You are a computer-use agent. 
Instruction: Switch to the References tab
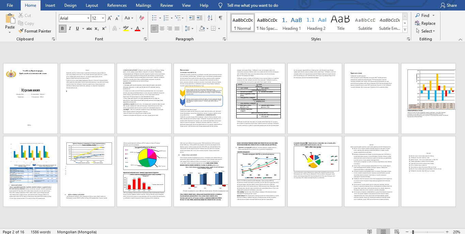click(x=117, y=5)
